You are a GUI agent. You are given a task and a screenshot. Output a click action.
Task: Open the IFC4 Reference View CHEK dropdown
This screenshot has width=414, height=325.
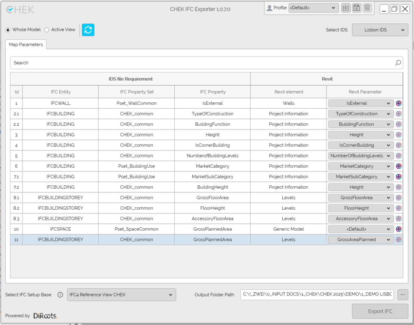pos(121,295)
